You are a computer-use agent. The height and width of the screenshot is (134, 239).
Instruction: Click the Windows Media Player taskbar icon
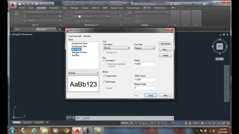tap(56, 131)
